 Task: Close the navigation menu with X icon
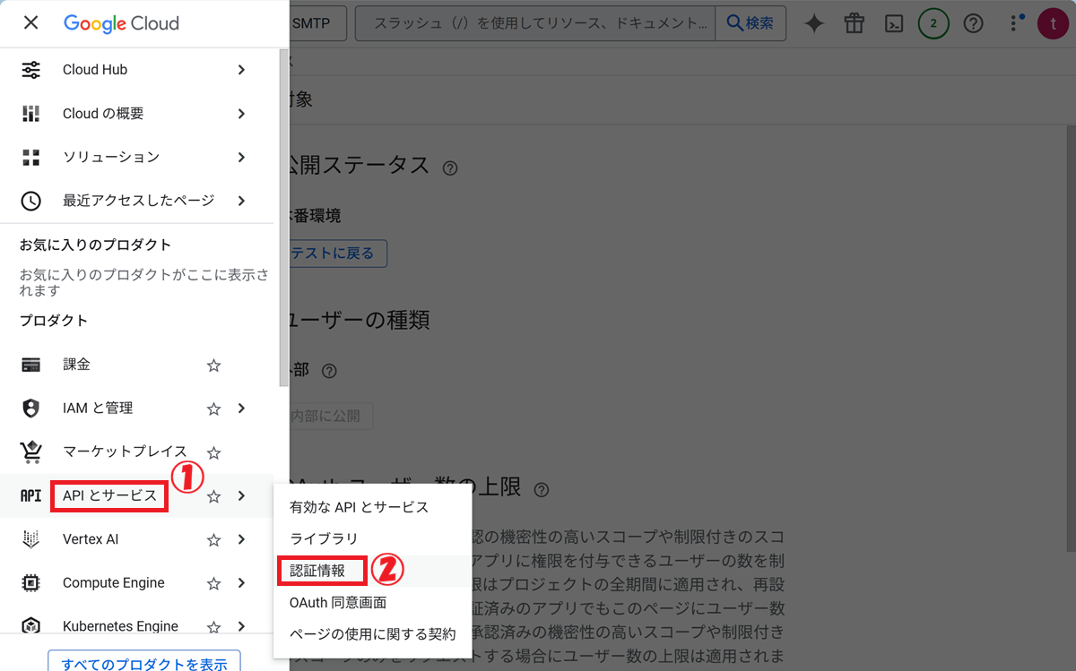coord(30,22)
